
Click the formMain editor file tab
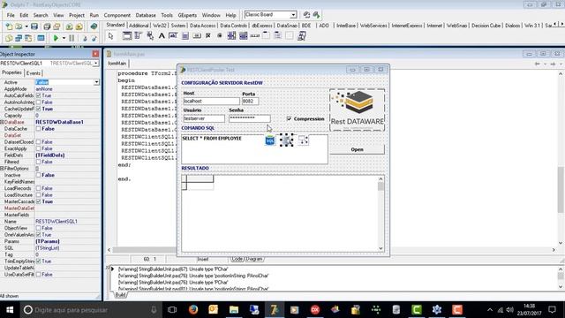117,64
